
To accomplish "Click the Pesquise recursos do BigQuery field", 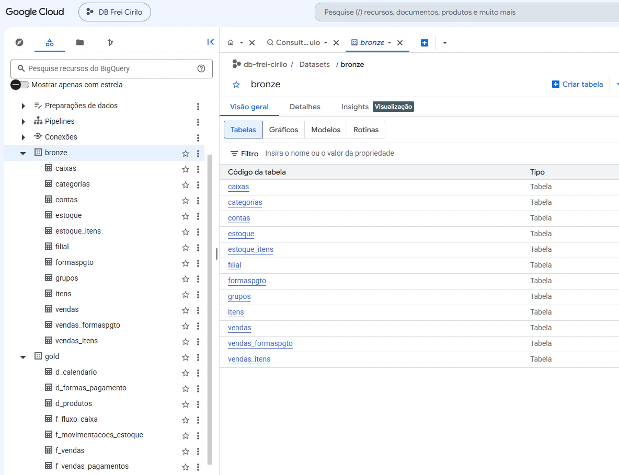I will pos(111,68).
